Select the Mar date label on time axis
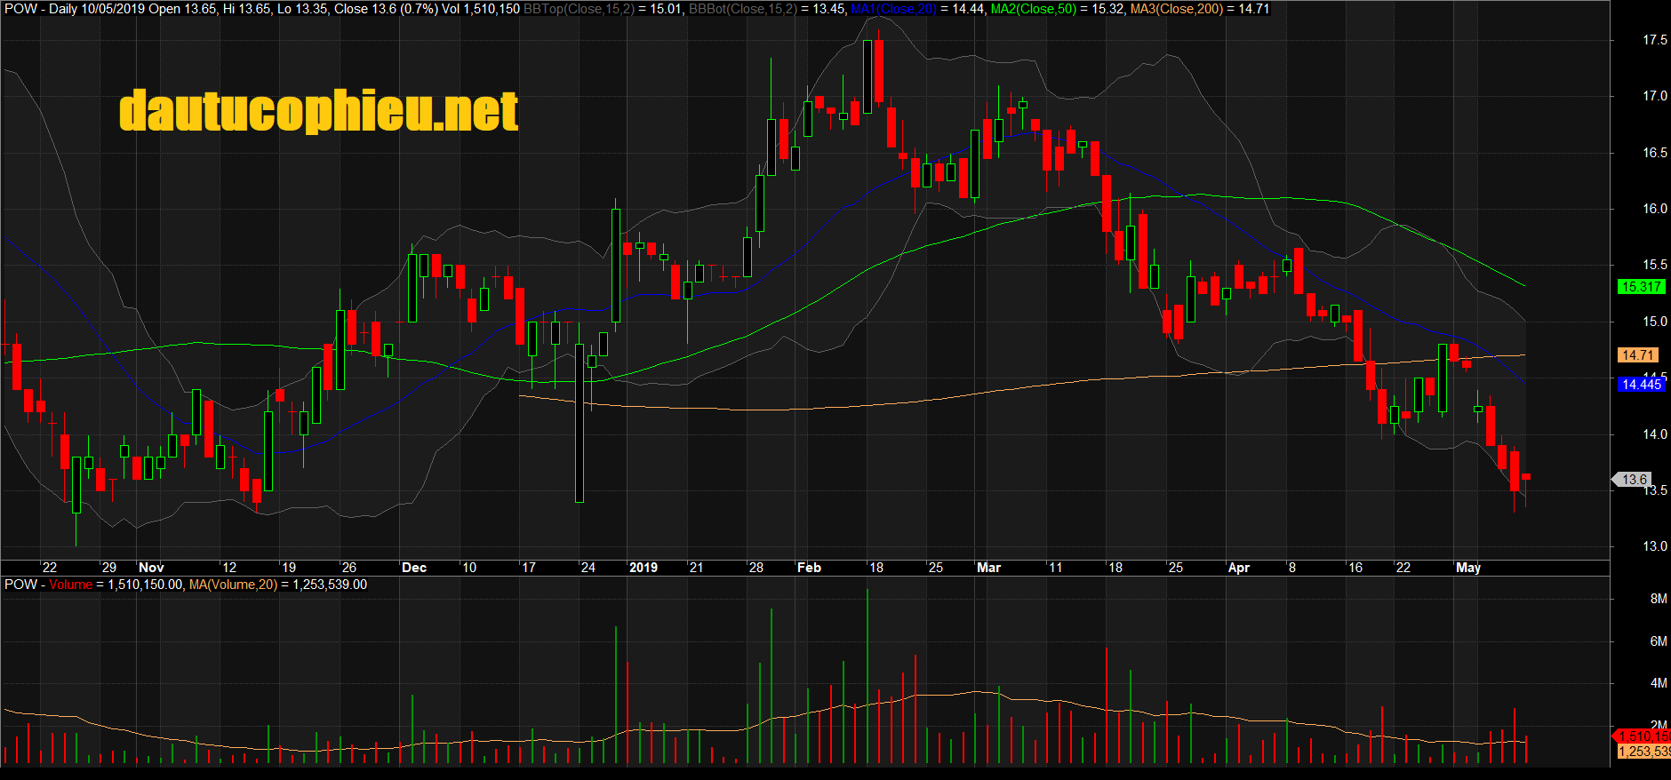 (988, 568)
